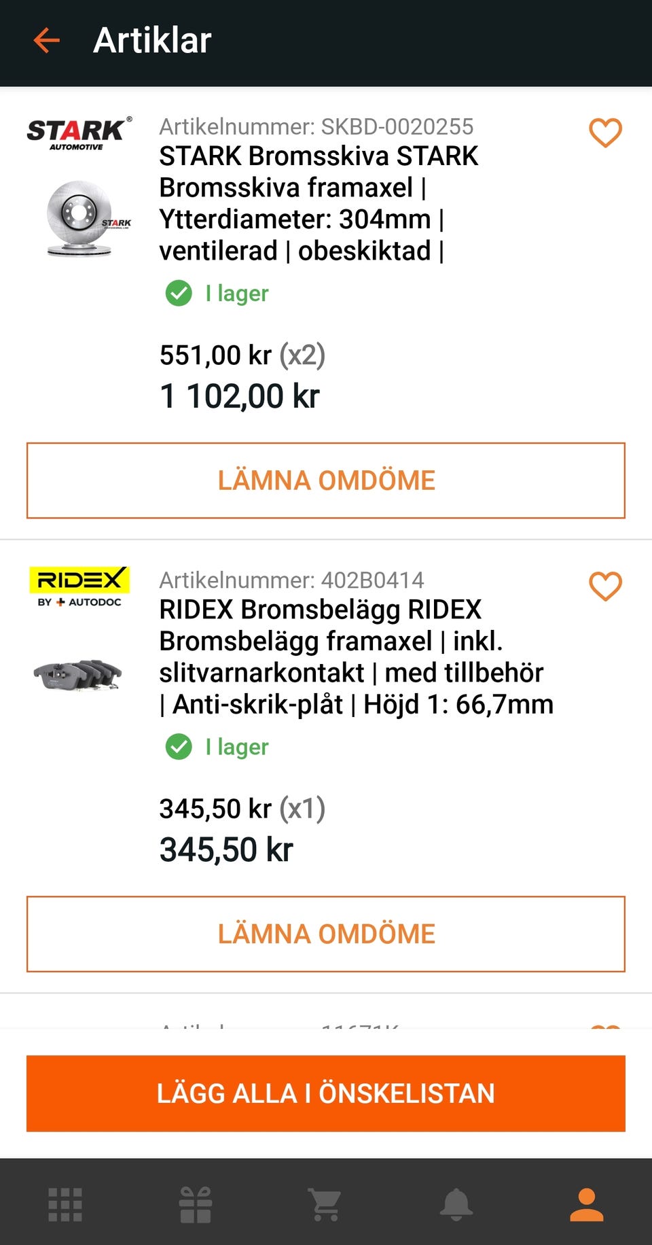
Task: Tap the green in-stock checkmark for STARK
Action: pyautogui.click(x=179, y=294)
